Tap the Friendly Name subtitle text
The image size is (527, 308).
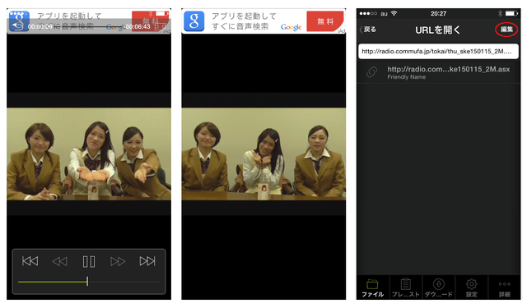pos(406,77)
